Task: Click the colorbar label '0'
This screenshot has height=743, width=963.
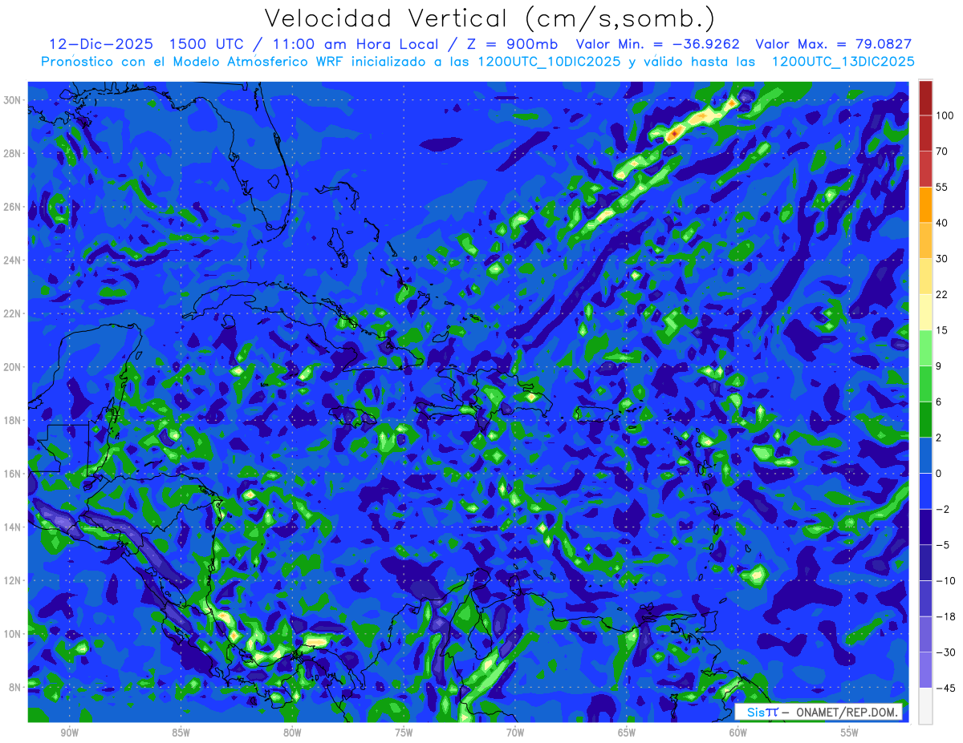Action: pos(939,473)
